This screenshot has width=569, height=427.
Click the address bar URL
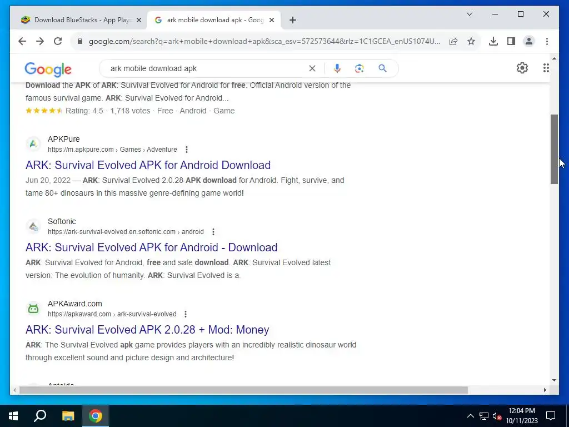264,41
